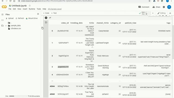The height and width of the screenshot is (98, 174).
Task: Click the publish_time column header
Action: click(130, 23)
